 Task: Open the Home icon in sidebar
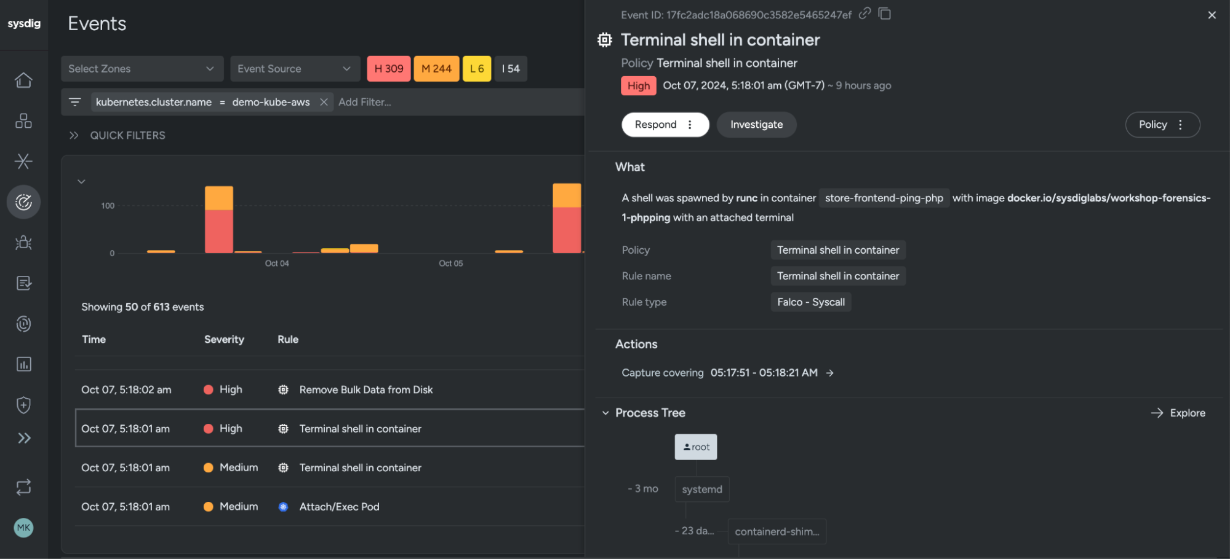[23, 80]
